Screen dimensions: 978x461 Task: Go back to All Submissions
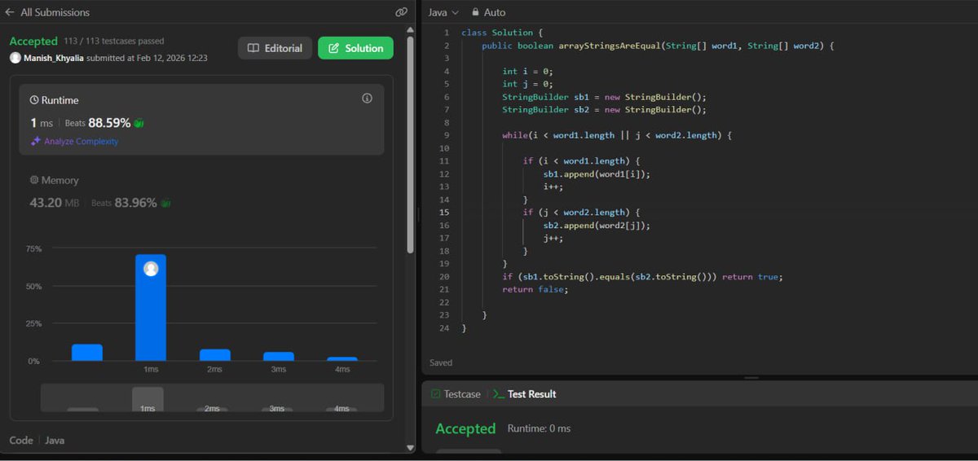pyautogui.click(x=47, y=12)
